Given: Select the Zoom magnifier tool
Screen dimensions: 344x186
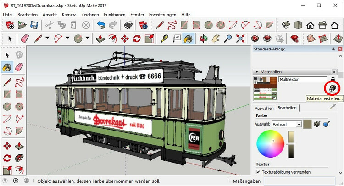Looking at the screenshot, I should [228, 38].
